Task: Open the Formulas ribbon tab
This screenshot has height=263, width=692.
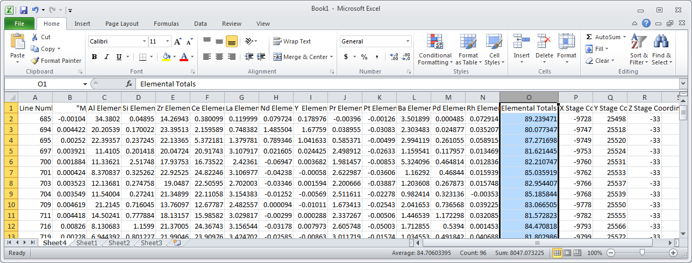Action: tap(166, 24)
